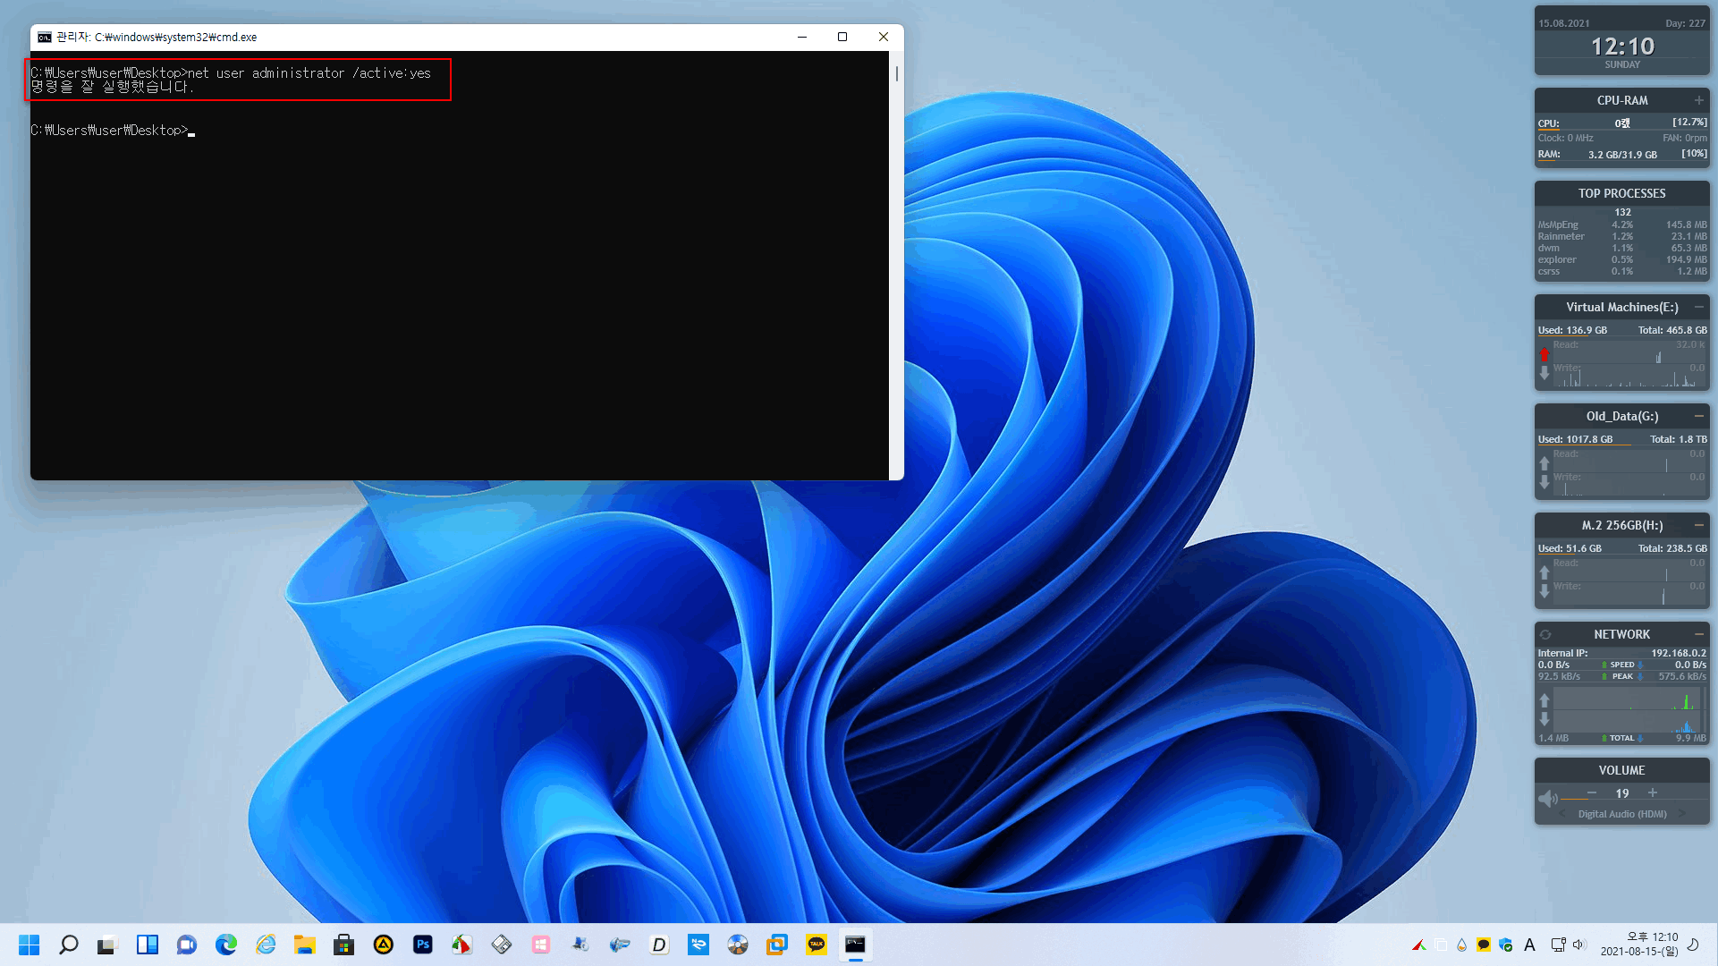Click the CPU-RAM widget title
This screenshot has height=966, width=1718.
coord(1622,100)
